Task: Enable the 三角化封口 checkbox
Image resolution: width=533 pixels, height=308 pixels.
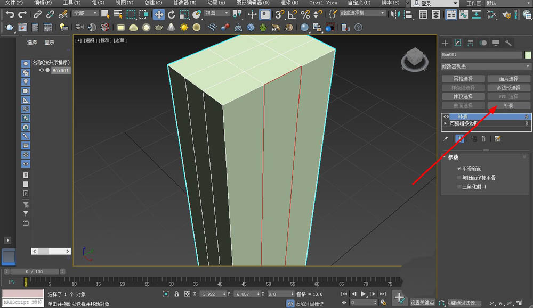Action: pos(459,187)
